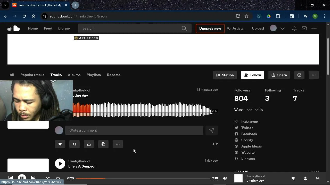
Task: Send the comment with arrow icon
Action: tap(211, 130)
